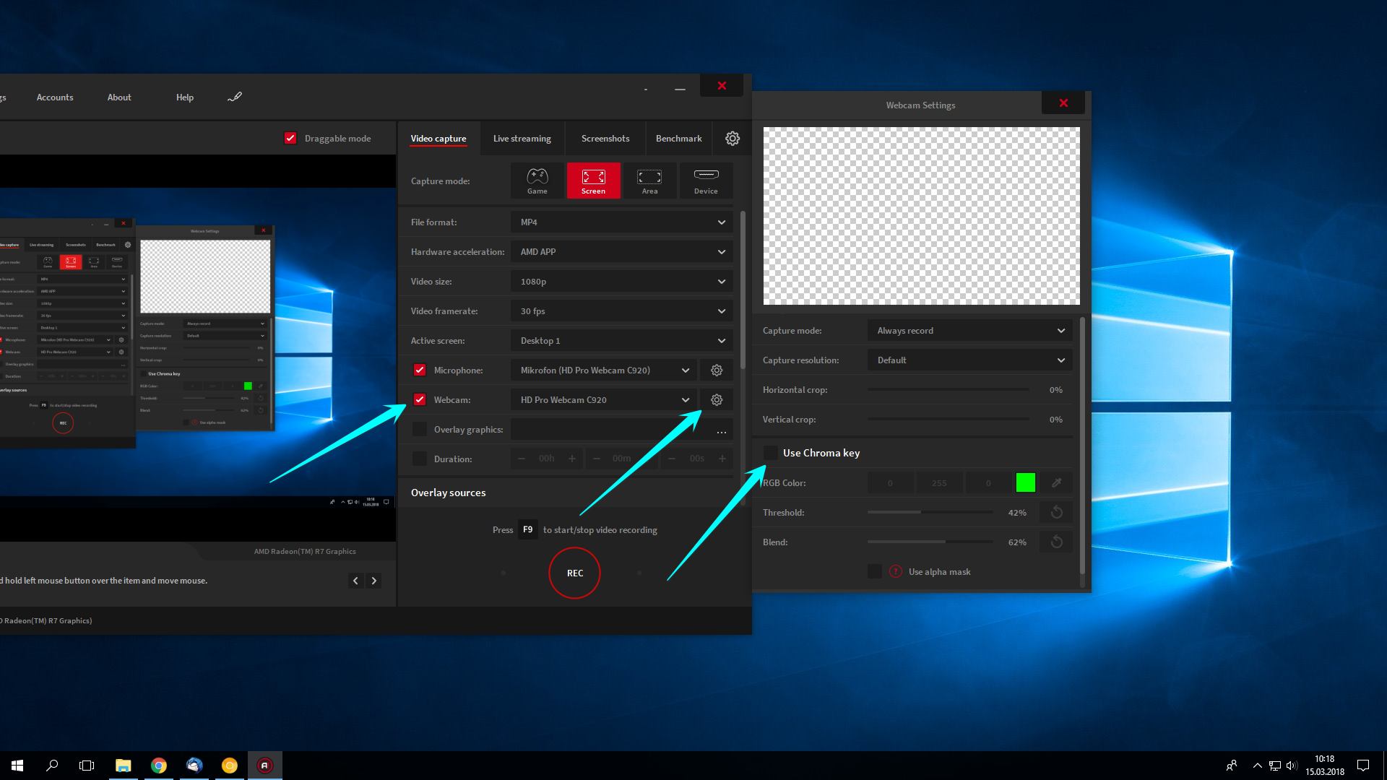This screenshot has width=1387, height=780.
Task: Toggle the Webcam checkbox on
Action: click(419, 399)
